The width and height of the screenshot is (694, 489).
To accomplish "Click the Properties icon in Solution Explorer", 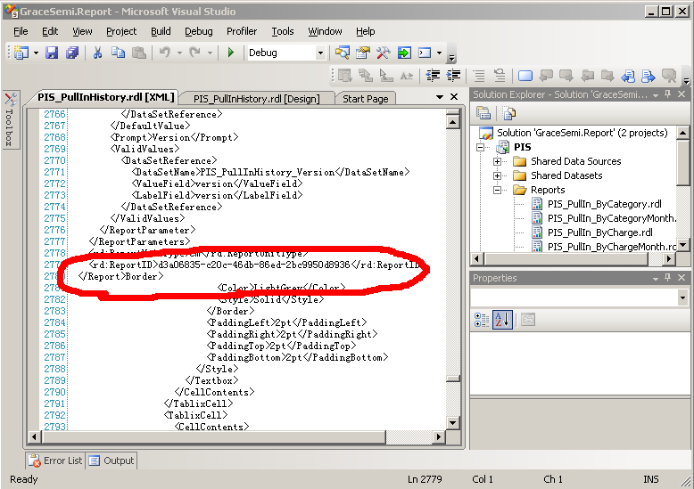I will [483, 113].
